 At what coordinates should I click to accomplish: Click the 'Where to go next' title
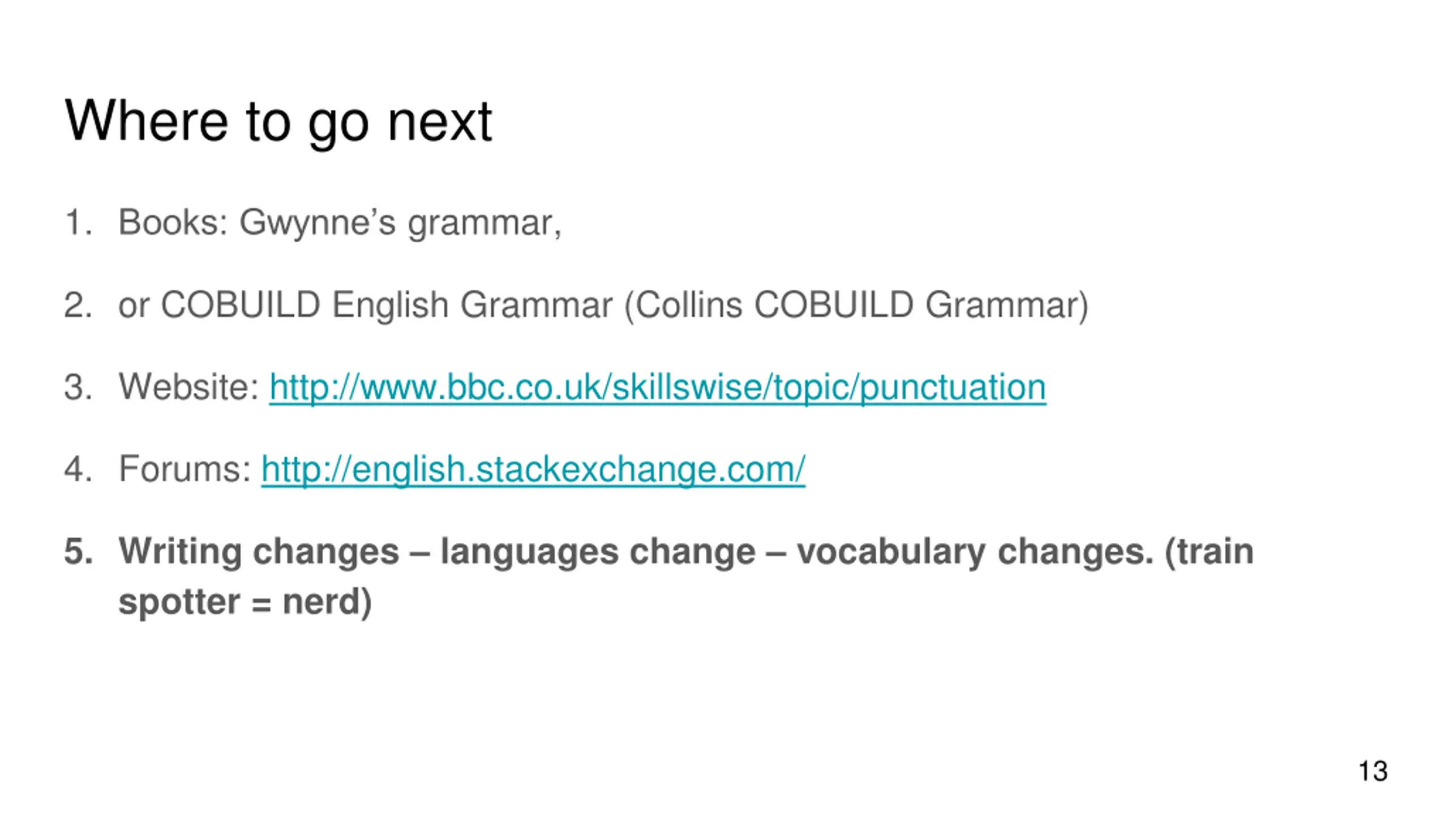pyautogui.click(x=278, y=121)
